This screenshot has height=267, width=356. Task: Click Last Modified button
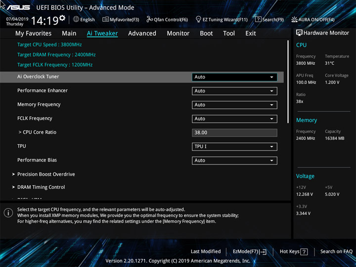coord(206,251)
